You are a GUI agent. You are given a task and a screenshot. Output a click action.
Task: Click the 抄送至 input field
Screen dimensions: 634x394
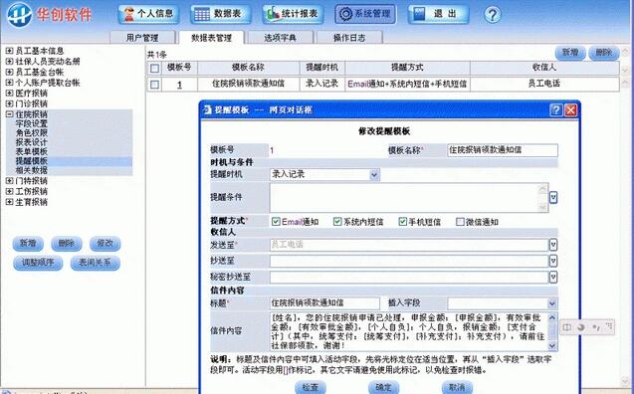point(409,261)
